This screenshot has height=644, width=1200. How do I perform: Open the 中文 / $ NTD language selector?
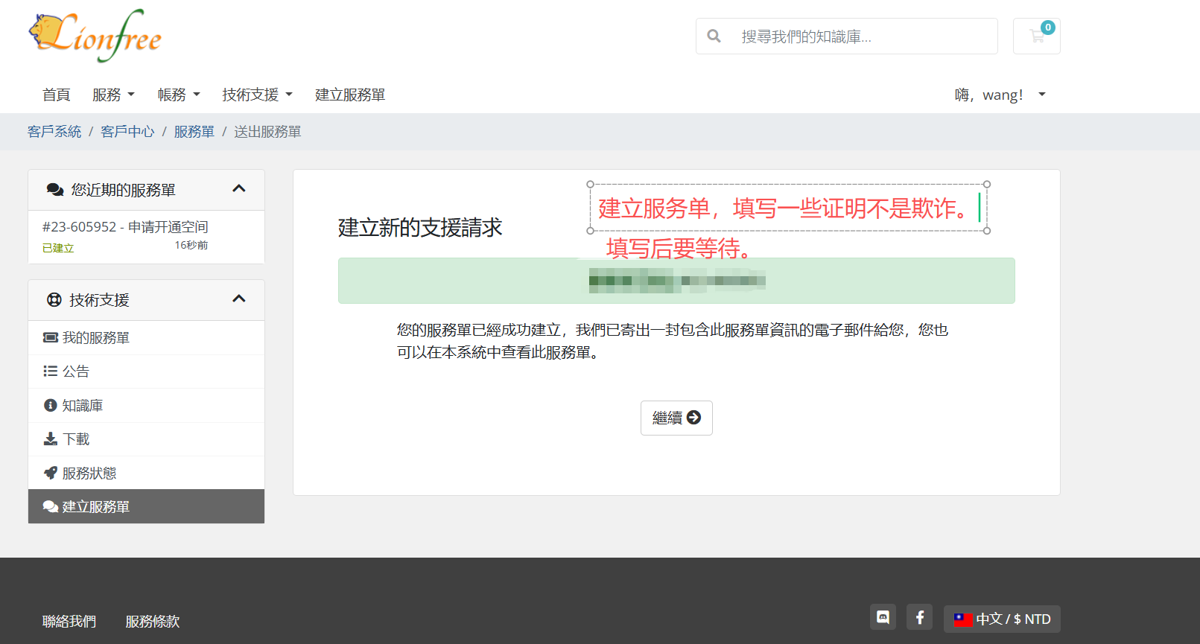click(x=1002, y=619)
